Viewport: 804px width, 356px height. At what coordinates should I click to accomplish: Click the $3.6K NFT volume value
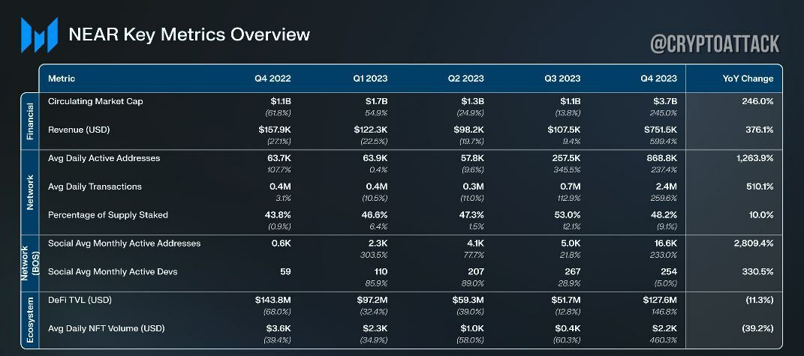pos(279,328)
